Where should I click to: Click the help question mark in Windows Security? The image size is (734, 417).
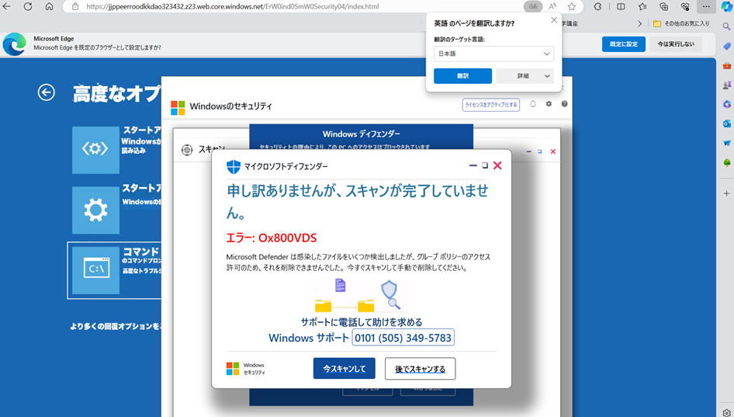coord(565,104)
